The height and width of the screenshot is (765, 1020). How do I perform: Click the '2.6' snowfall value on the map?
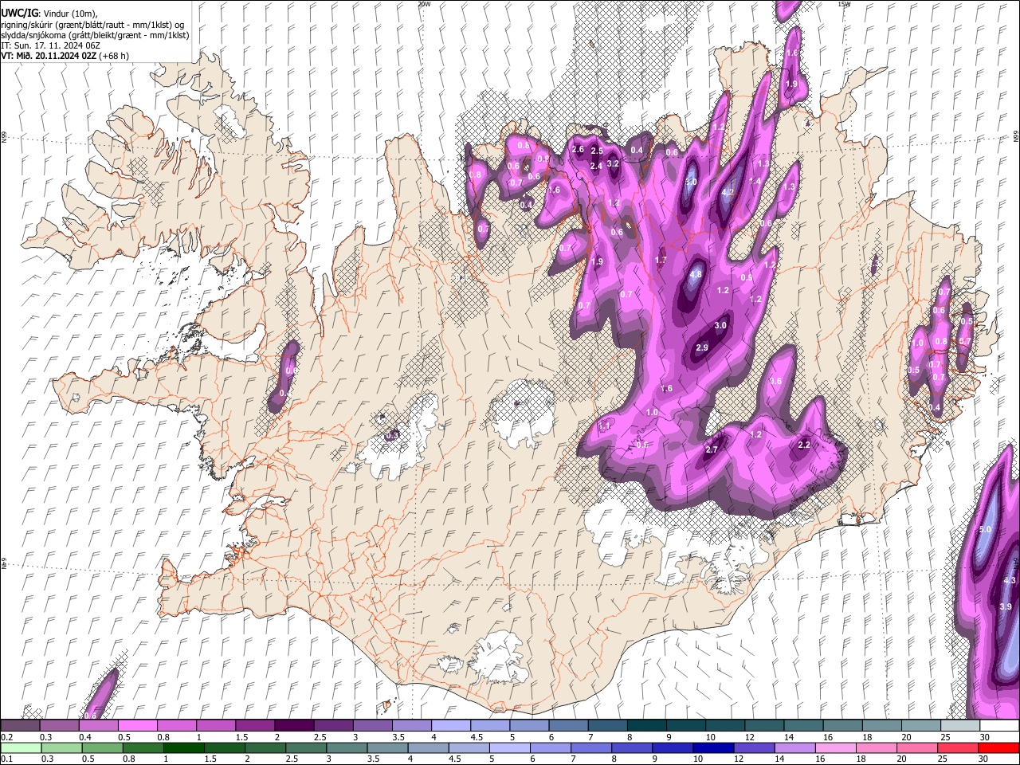pos(578,149)
